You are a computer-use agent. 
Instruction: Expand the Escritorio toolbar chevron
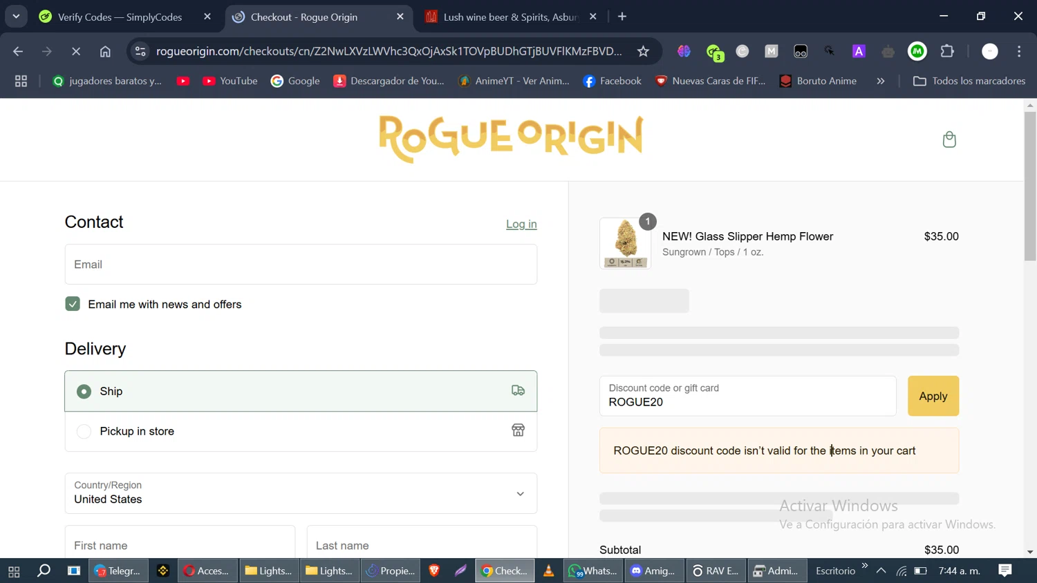(864, 566)
